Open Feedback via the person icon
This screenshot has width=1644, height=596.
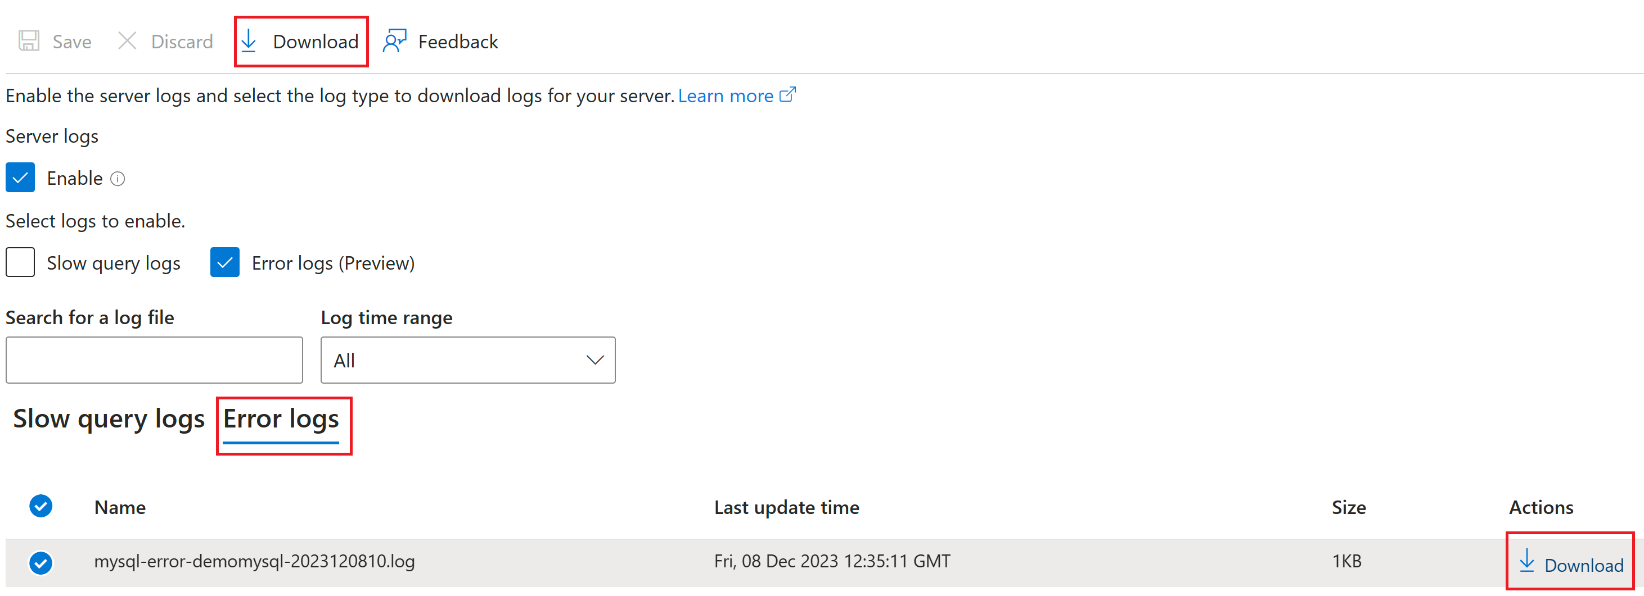[x=394, y=42]
